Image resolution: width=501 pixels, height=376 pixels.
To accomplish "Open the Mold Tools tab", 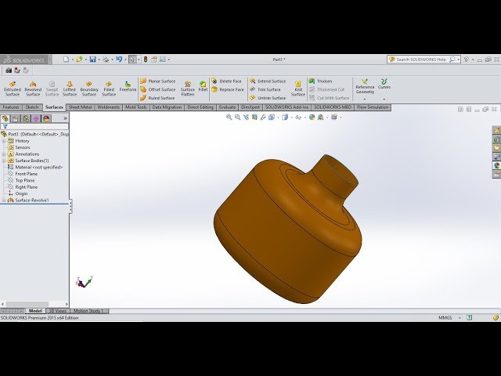I will (135, 107).
